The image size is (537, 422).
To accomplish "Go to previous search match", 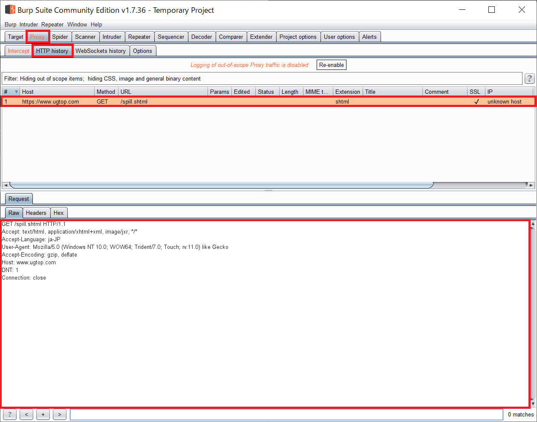I will click(x=26, y=414).
